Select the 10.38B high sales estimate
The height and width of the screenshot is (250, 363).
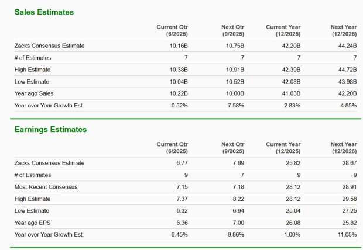[178, 70]
